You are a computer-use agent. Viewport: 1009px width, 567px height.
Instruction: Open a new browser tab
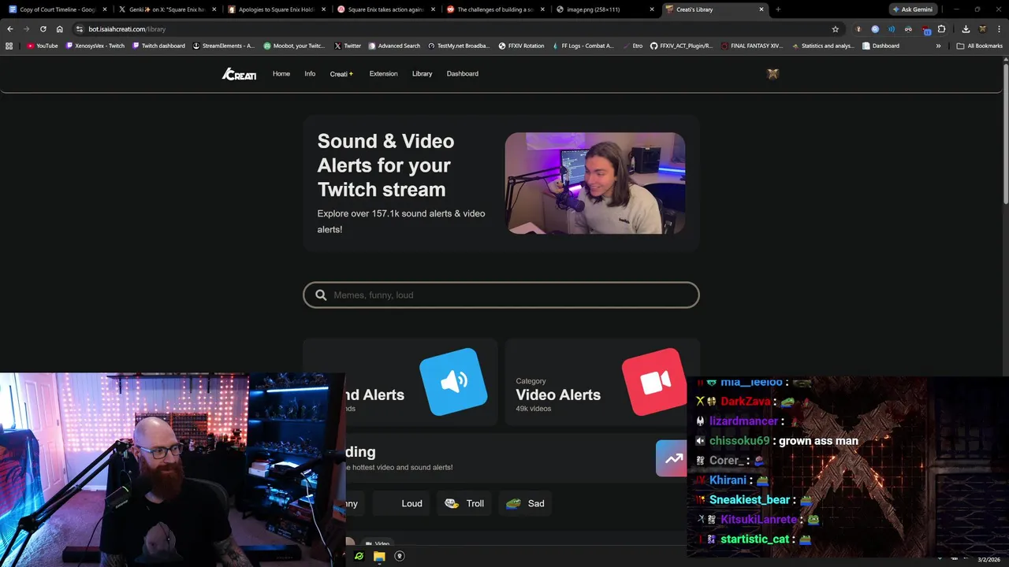coord(778,9)
